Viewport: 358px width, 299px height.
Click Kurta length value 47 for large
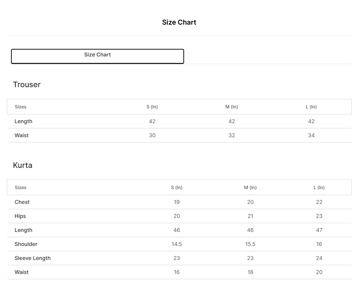coord(319,230)
